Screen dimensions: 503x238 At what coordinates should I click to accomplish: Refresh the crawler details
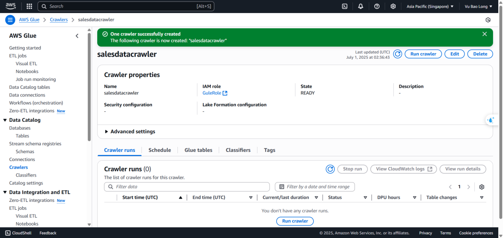(397, 54)
